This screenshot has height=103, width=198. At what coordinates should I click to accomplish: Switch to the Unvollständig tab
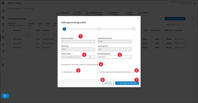[63, 13]
